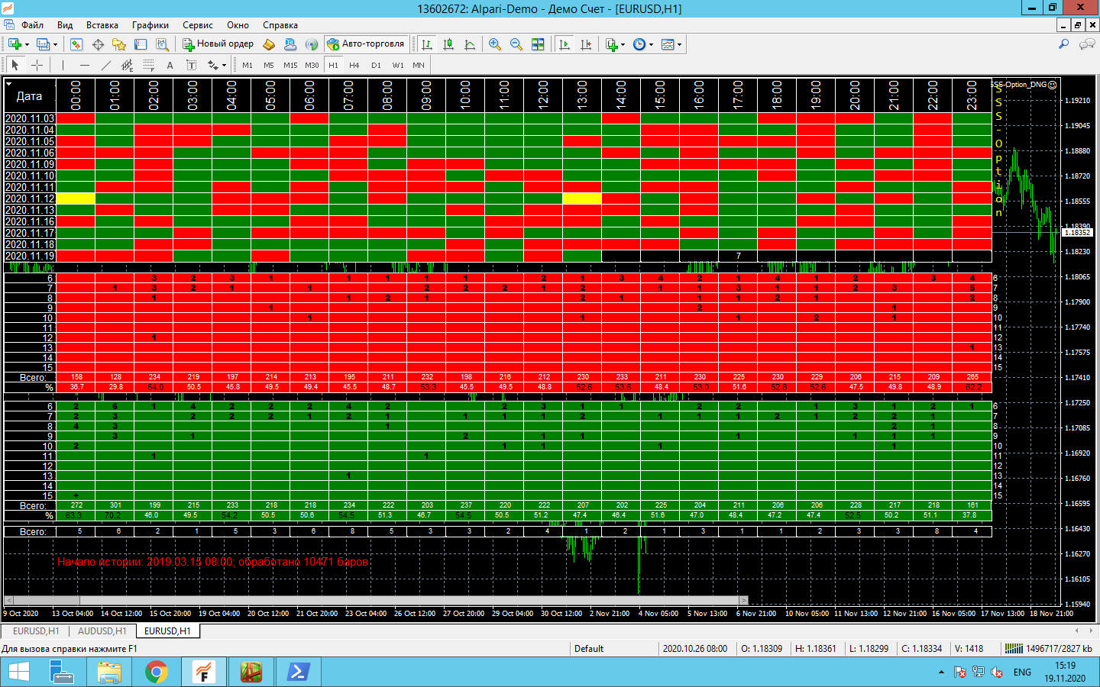Switch timeframe to H4
The height and width of the screenshot is (687, 1100).
coord(354,65)
